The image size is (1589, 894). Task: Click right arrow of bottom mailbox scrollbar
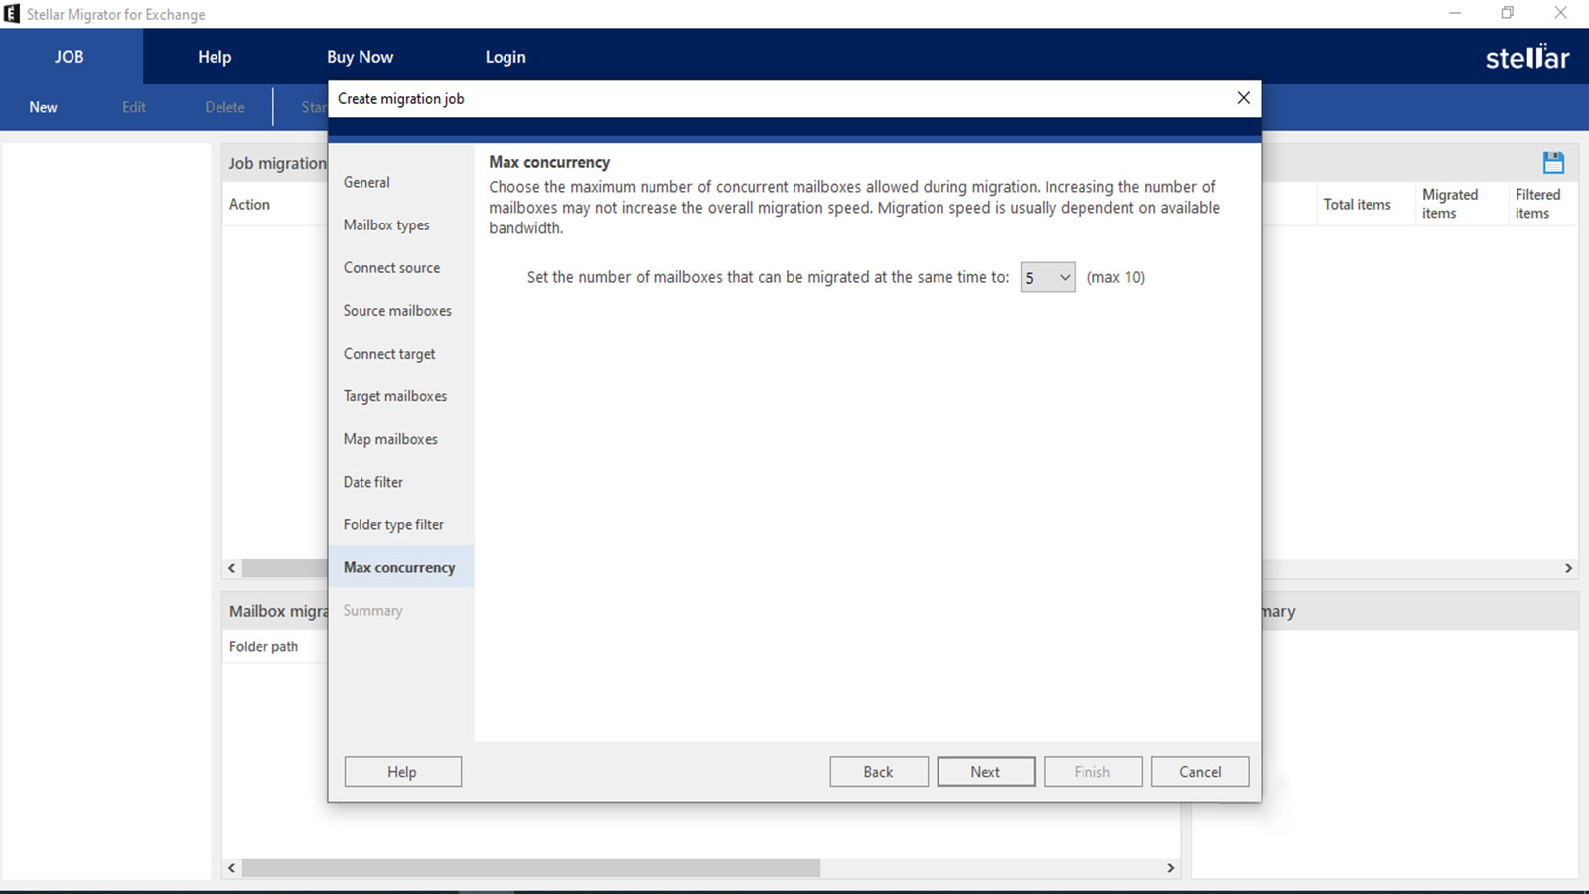coord(1170,868)
